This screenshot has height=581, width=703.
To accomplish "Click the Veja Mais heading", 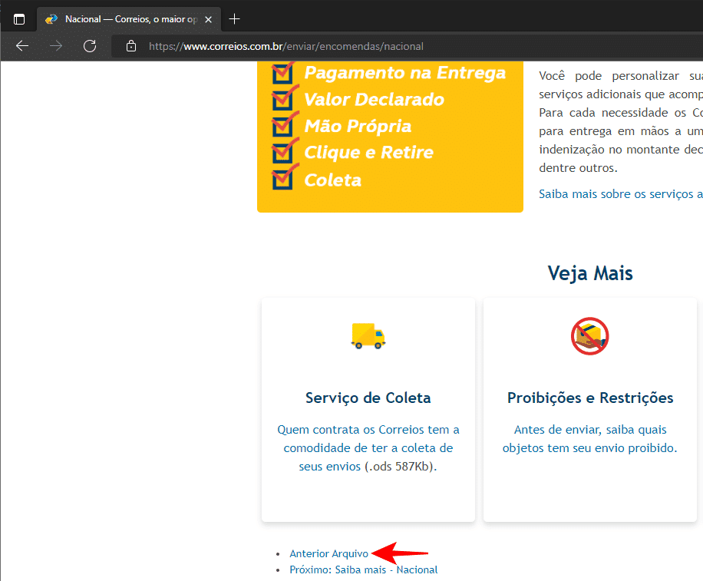I will click(x=590, y=273).
